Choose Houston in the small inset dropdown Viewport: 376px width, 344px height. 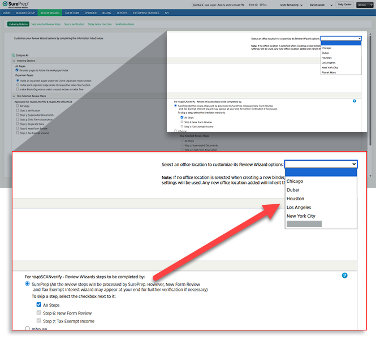(x=341, y=58)
